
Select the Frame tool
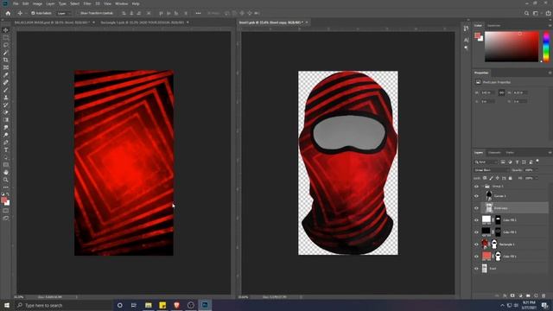coord(6,67)
